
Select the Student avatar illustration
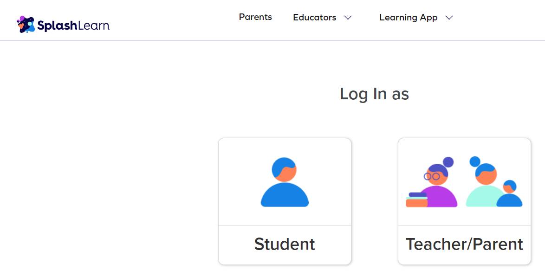tap(285, 181)
